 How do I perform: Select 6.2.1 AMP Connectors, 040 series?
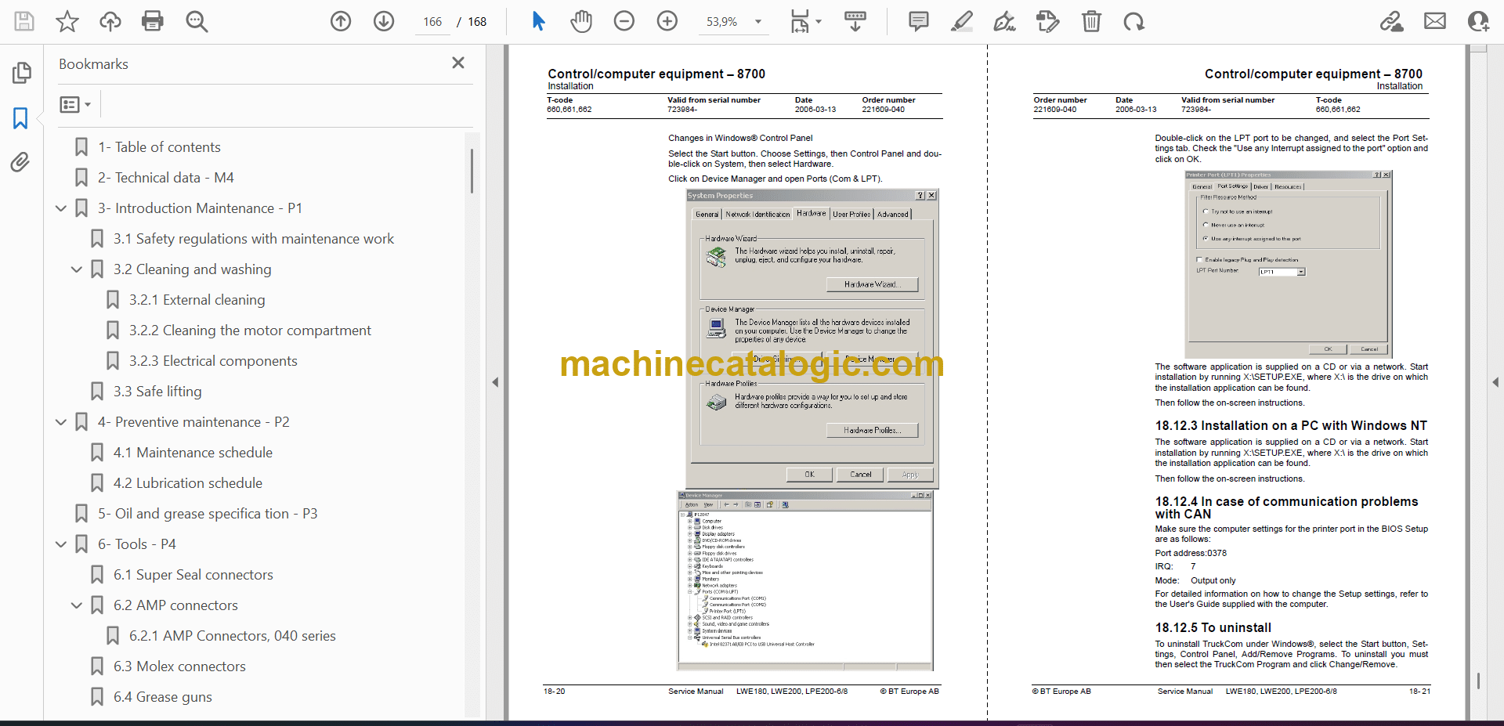(x=233, y=636)
